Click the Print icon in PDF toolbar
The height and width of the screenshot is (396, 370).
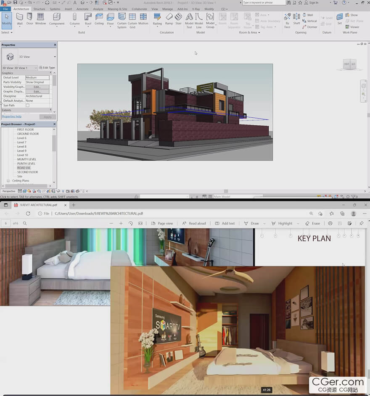(330, 223)
